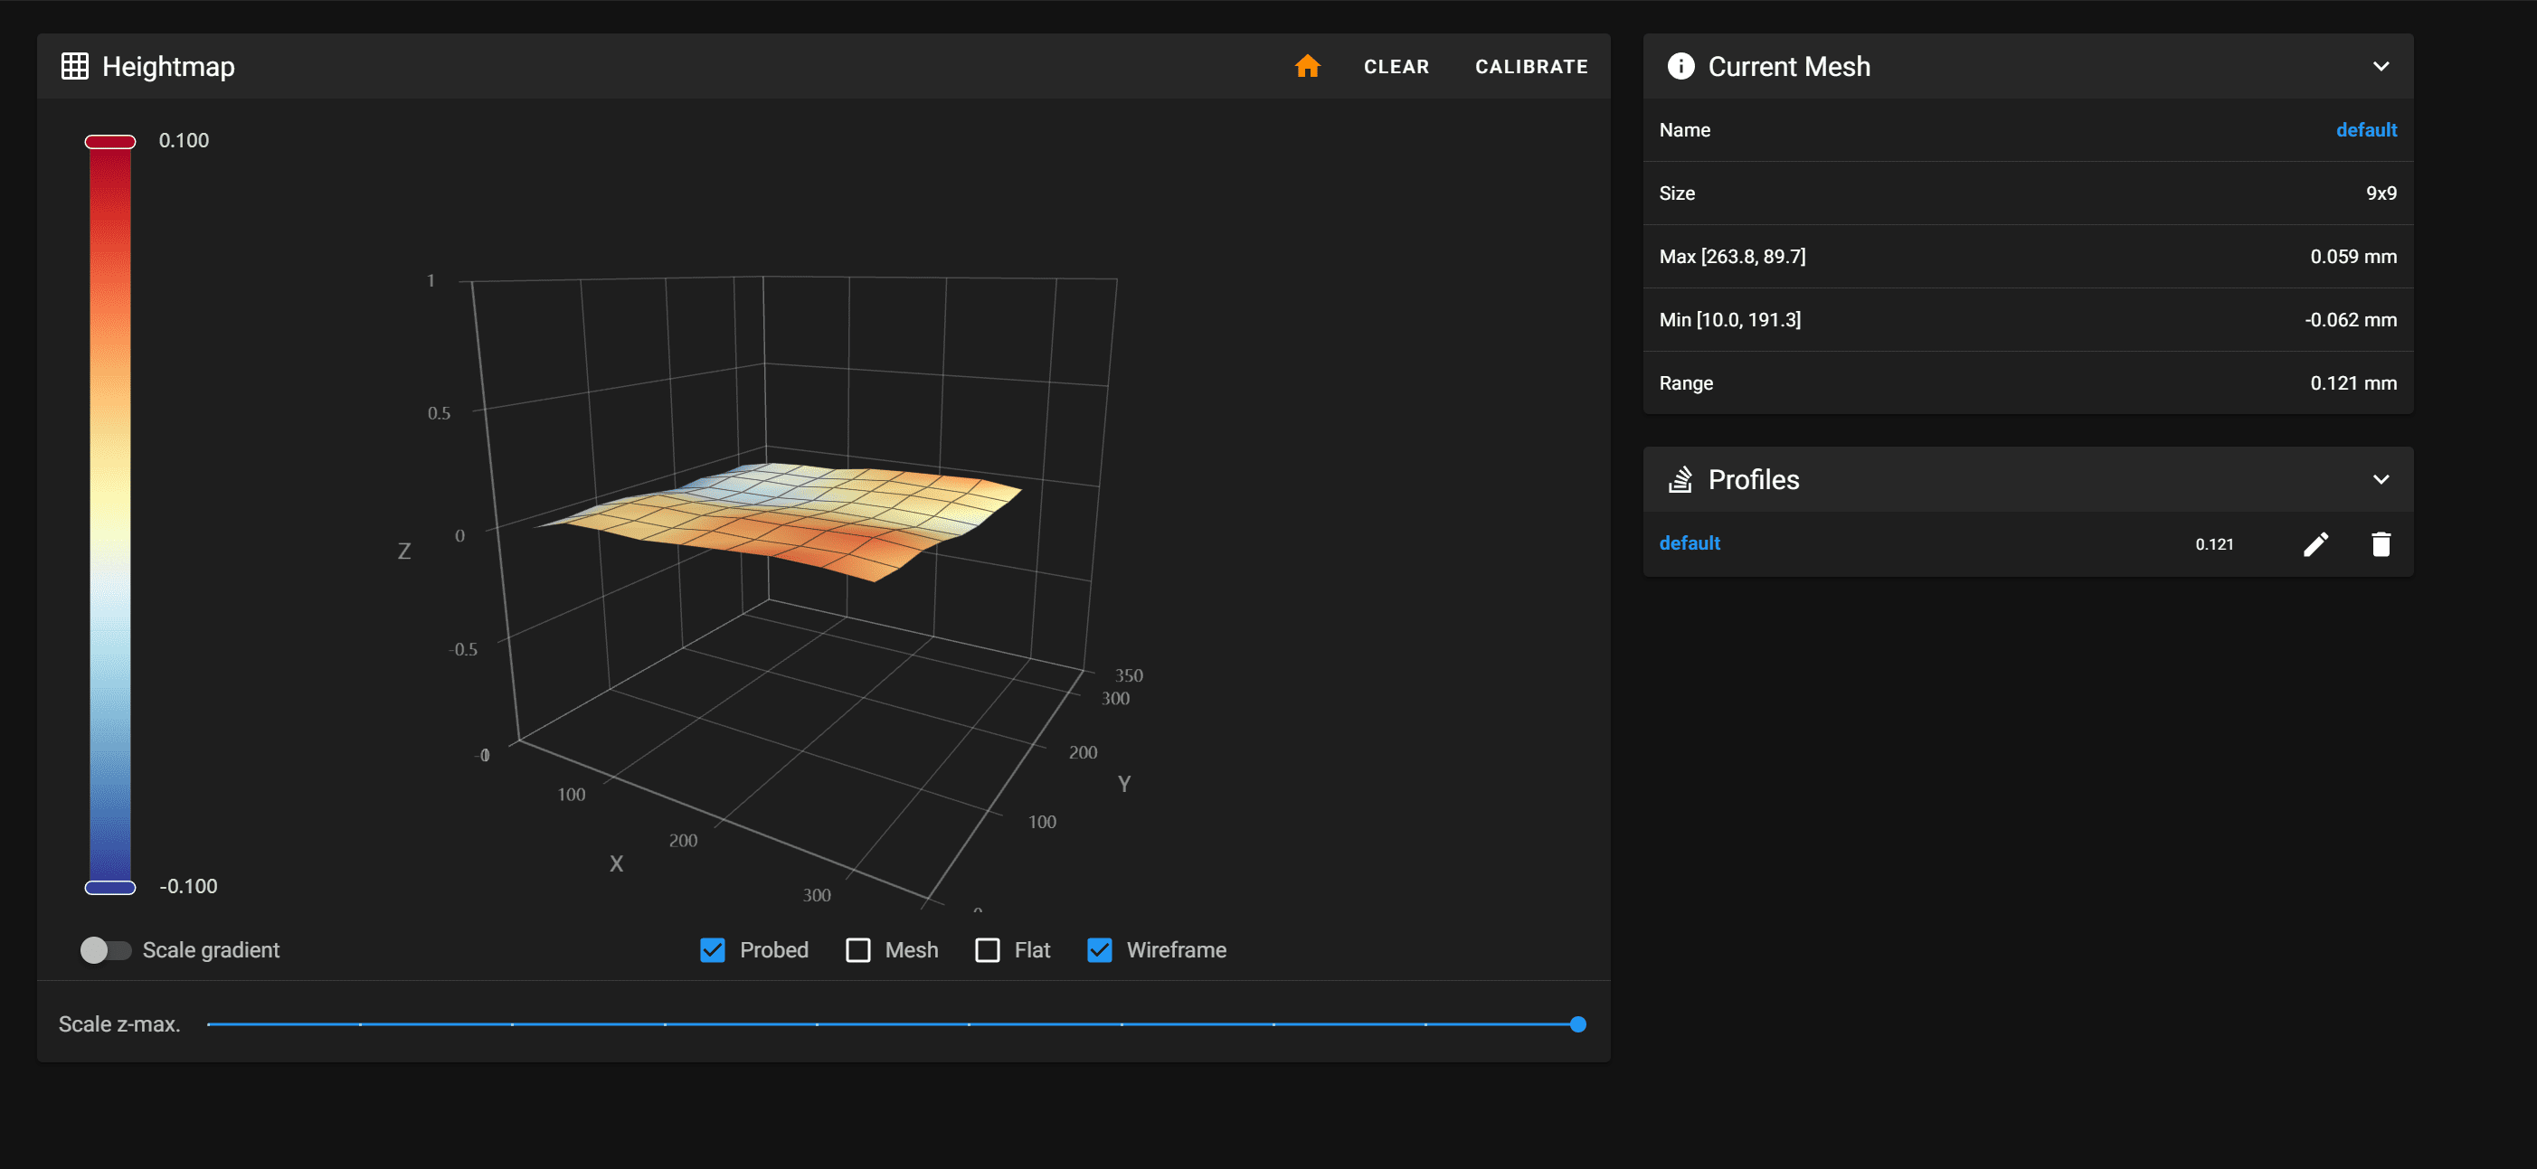Clear the current heightmap
This screenshot has width=2537, height=1169.
(x=1396, y=66)
